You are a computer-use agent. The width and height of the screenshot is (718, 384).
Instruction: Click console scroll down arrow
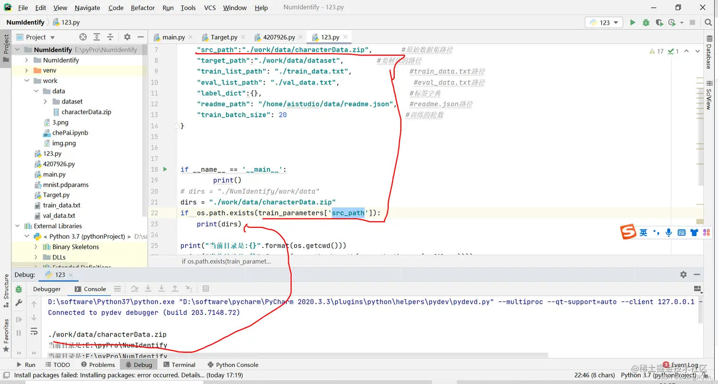coord(34,318)
